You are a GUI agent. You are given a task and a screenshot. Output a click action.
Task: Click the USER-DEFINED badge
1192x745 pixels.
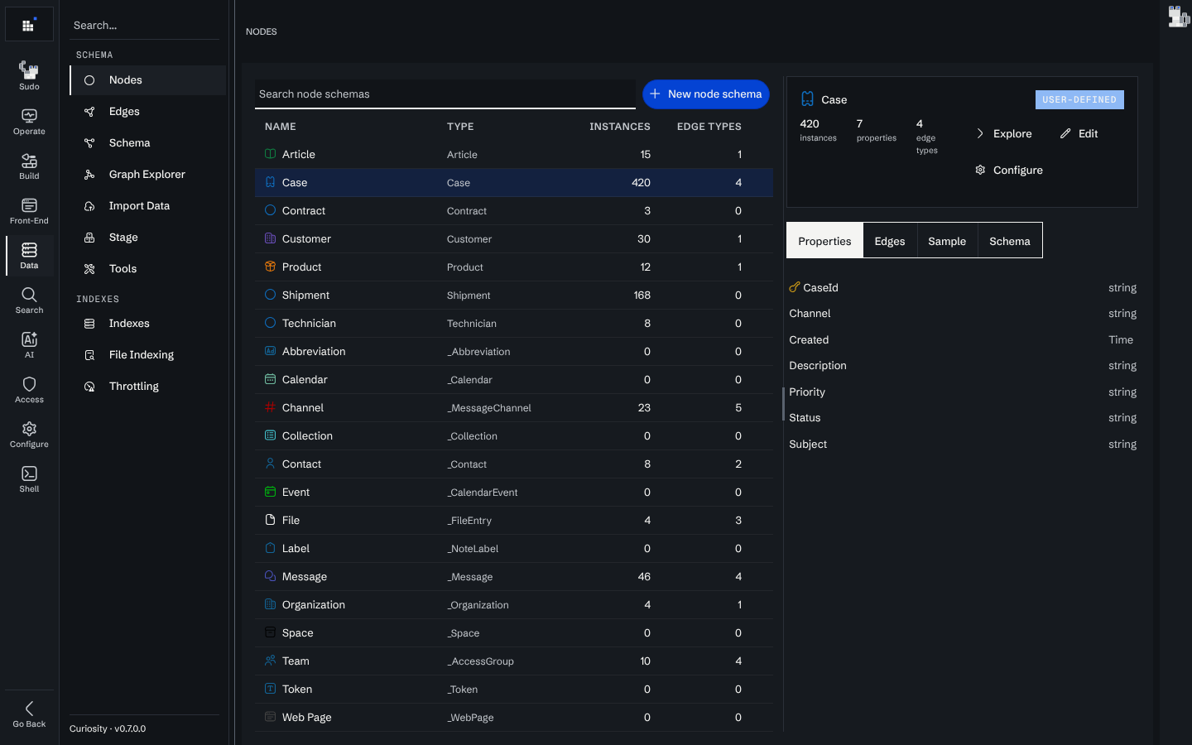point(1079,99)
